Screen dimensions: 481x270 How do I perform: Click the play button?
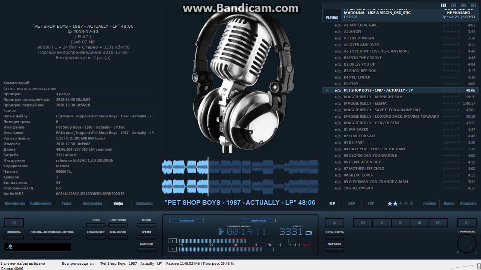pyautogui.click(x=401, y=222)
